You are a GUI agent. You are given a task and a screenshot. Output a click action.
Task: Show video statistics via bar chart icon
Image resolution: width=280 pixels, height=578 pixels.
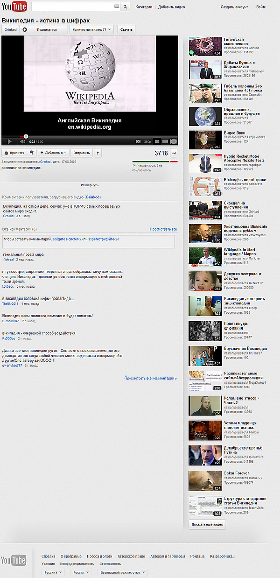click(x=174, y=152)
